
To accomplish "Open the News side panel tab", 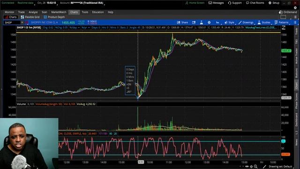I will click(296, 142).
